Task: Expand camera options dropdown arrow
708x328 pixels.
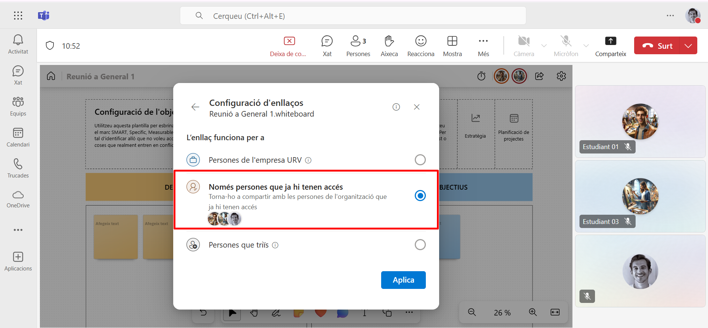Action: click(x=544, y=46)
